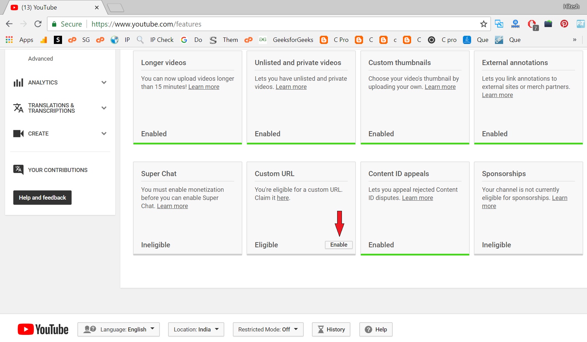Expand the Create sidebar section
The image size is (587, 342).
pos(104,134)
